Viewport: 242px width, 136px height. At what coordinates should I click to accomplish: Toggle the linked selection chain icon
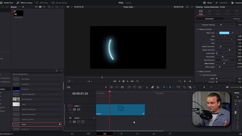pyautogui.click(x=152, y=87)
